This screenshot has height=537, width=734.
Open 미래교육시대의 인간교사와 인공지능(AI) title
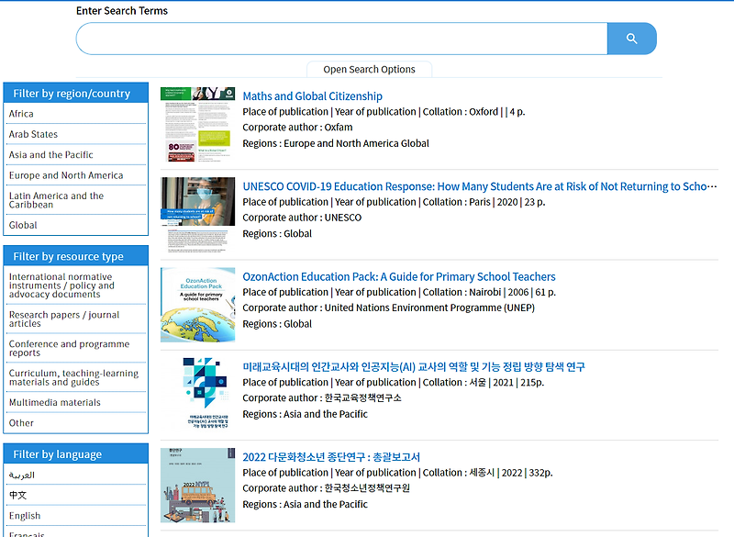[414, 366]
